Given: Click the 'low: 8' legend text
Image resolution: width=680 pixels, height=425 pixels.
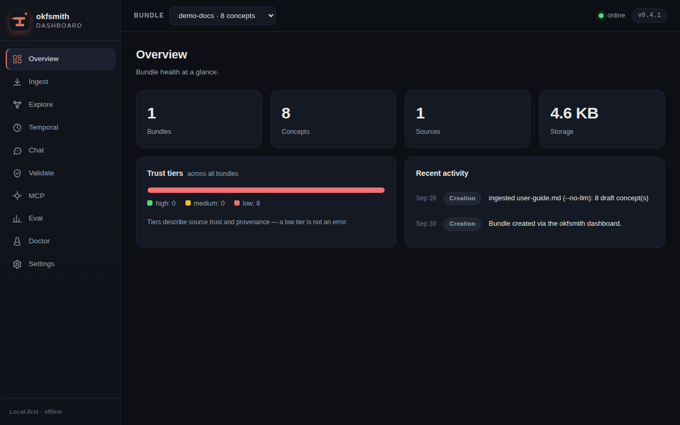Looking at the screenshot, I should pyautogui.click(x=251, y=203).
